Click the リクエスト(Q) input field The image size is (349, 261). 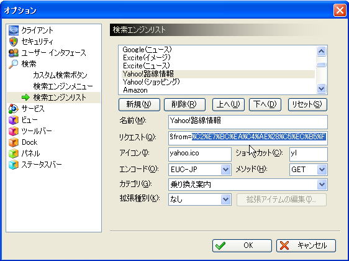click(x=248, y=138)
